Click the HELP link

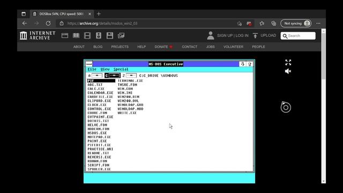[141, 47]
